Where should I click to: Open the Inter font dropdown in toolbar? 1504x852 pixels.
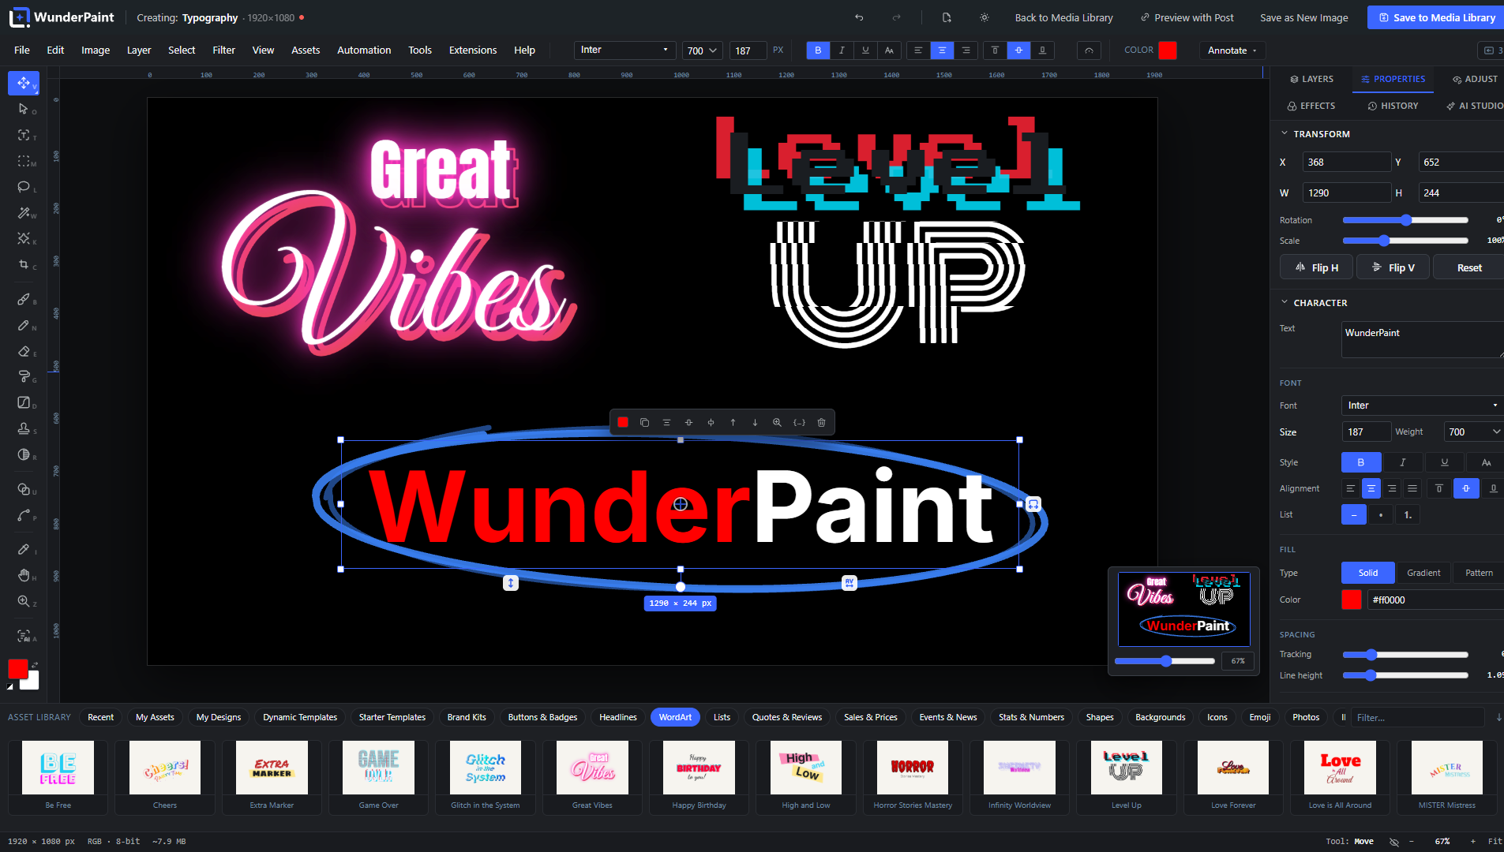click(624, 50)
